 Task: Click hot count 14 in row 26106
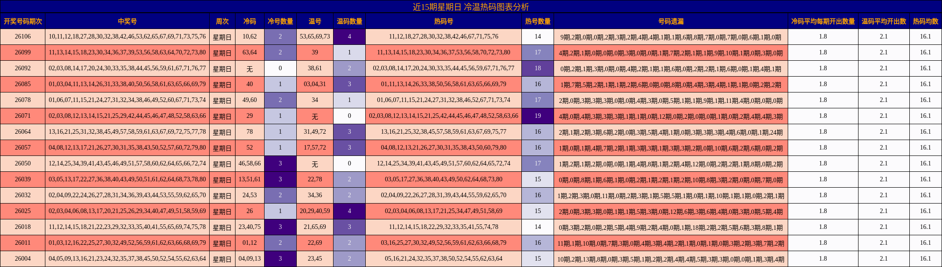point(538,37)
